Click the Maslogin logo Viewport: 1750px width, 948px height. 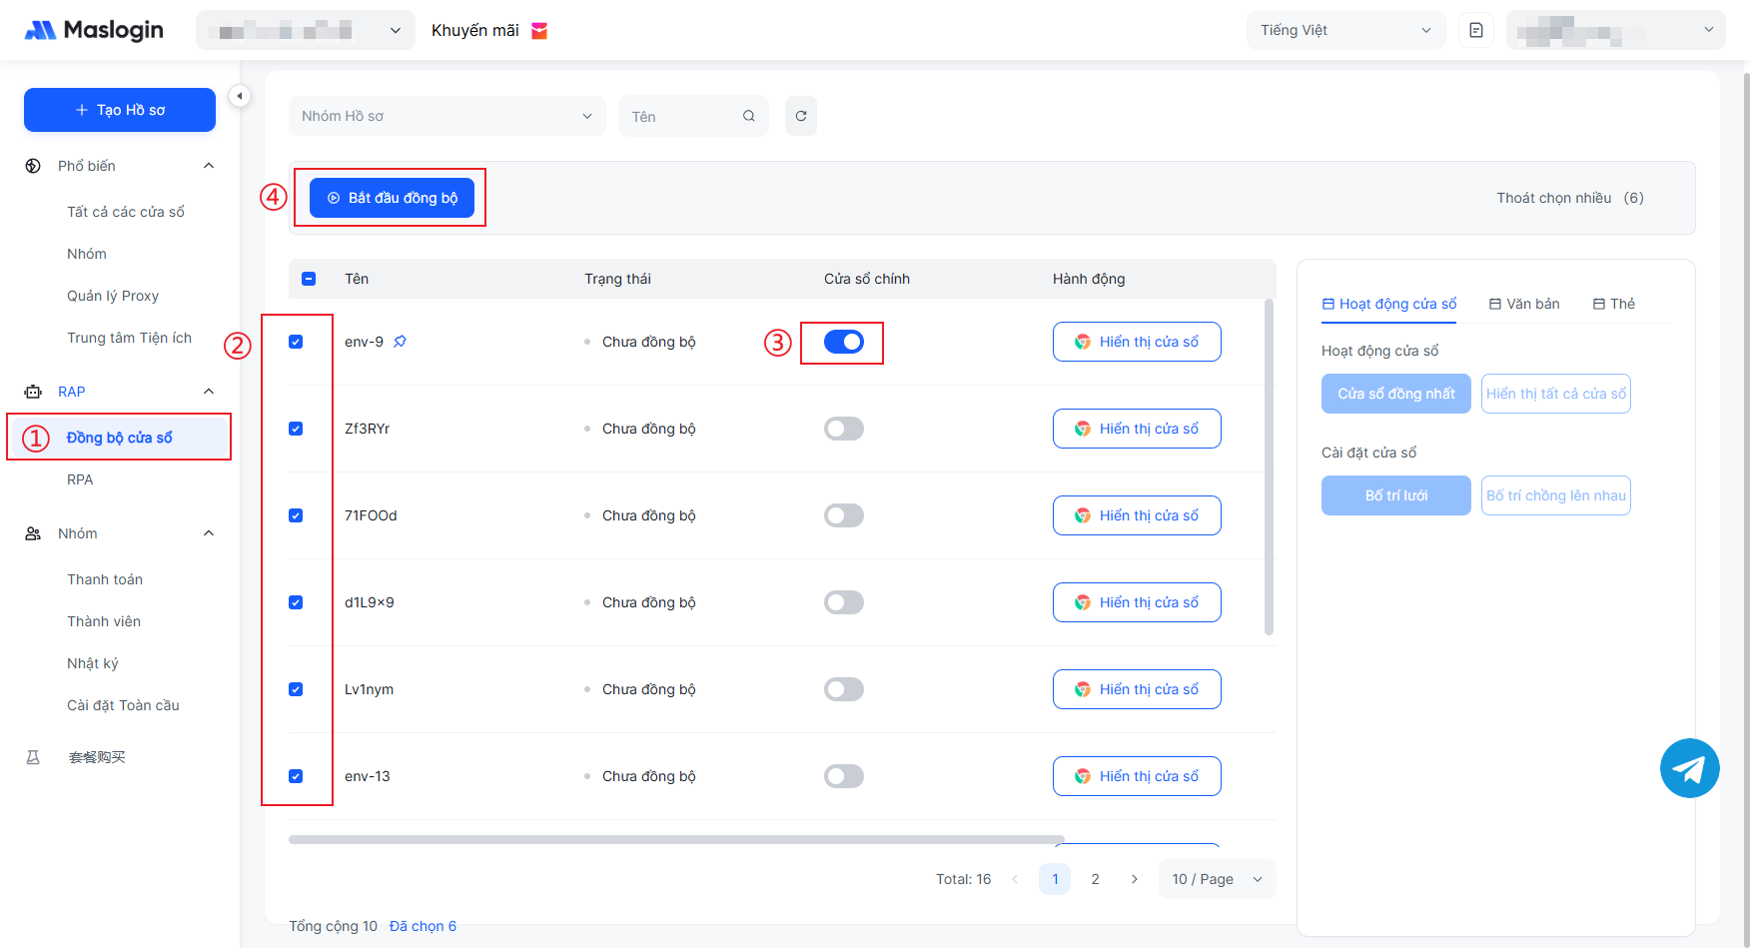[94, 30]
